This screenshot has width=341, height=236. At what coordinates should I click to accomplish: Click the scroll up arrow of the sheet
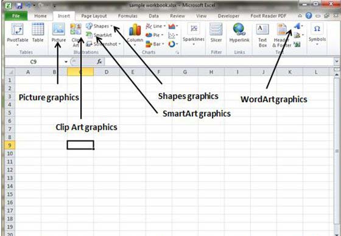[337, 75]
